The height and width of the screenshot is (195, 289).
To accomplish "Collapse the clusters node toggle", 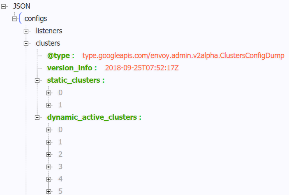I will pyautogui.click(x=26, y=43).
